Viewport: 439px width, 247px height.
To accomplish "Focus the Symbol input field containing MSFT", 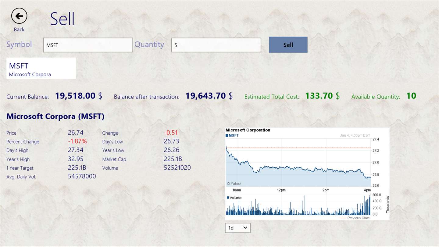I will (x=88, y=45).
